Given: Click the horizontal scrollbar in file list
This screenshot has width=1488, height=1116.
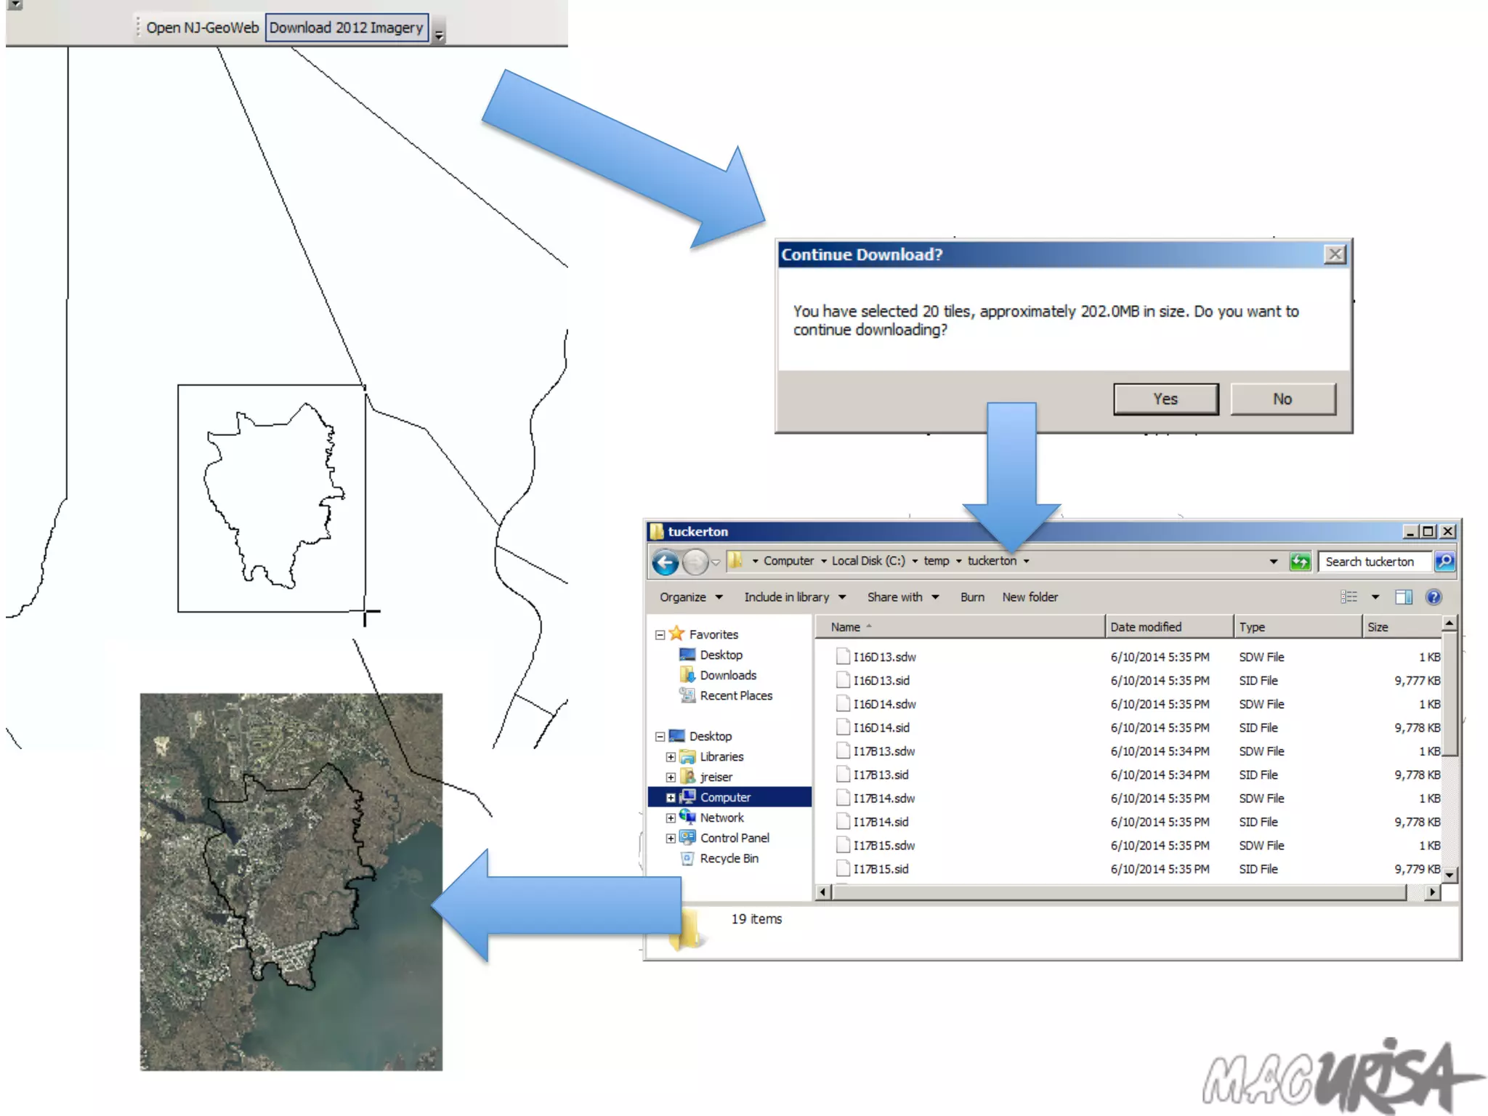Looking at the screenshot, I should [1119, 892].
